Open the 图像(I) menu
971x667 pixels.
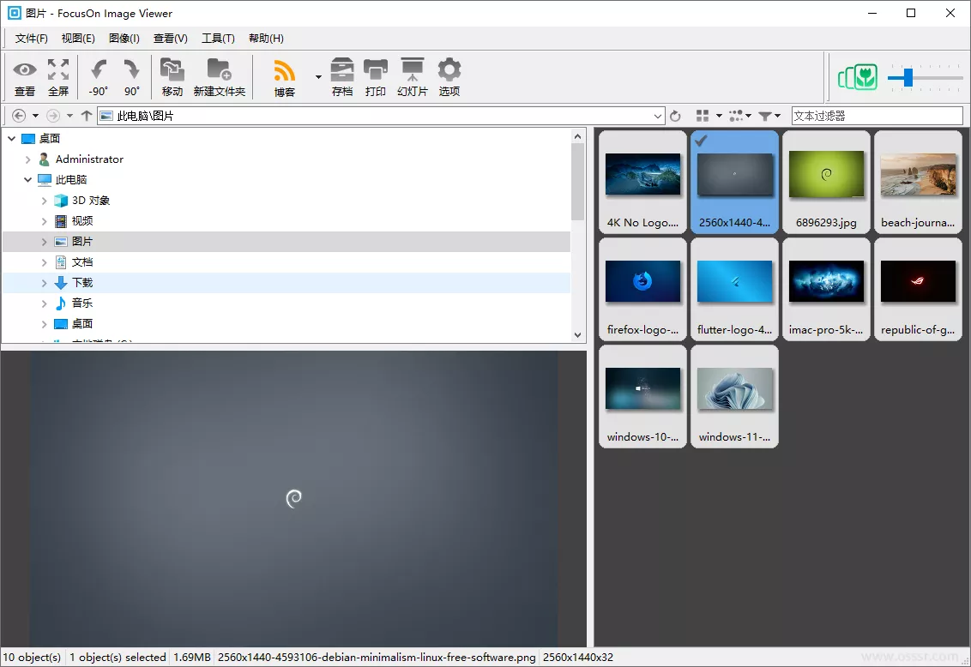click(x=124, y=39)
